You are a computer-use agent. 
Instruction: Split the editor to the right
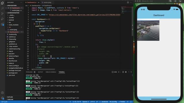(128, 3)
